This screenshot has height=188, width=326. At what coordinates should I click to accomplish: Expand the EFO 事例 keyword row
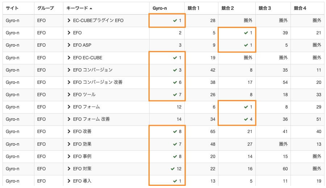point(69,157)
